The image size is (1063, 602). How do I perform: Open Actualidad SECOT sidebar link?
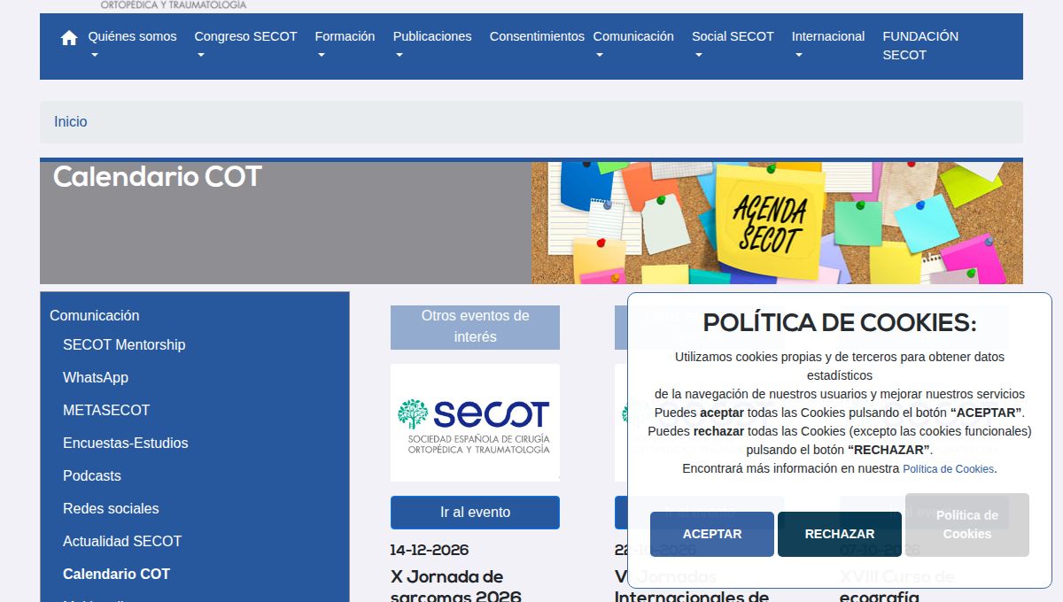click(x=122, y=541)
